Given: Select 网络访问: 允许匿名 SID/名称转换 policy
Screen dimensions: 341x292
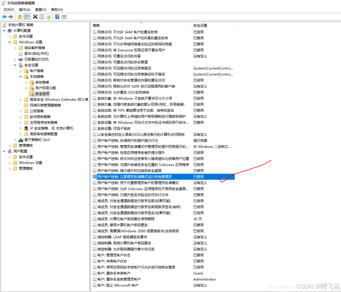Looking at the screenshot, I should coord(123,92).
